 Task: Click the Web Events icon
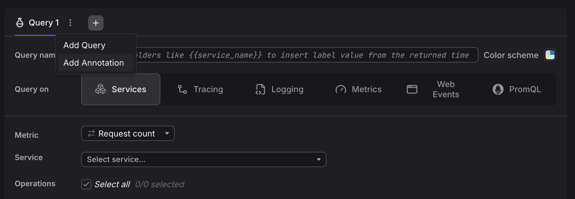[x=412, y=89]
